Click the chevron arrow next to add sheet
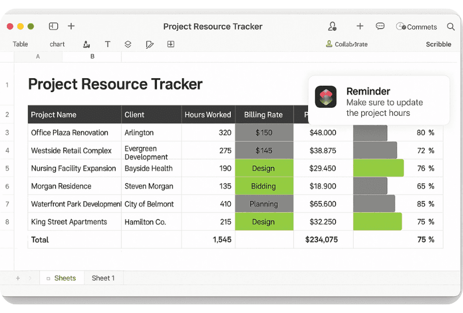 click(30, 278)
